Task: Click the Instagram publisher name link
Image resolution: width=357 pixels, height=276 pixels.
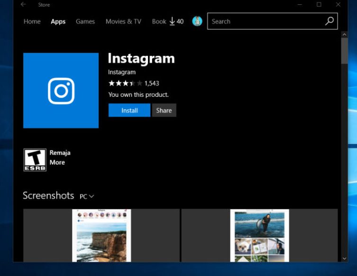Action: pos(122,72)
